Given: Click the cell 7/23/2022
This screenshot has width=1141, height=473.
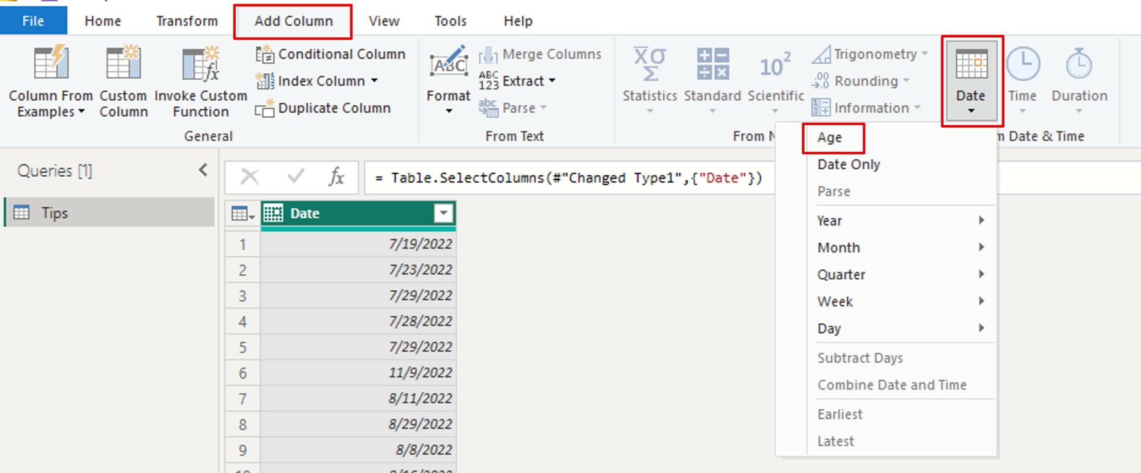Looking at the screenshot, I should coord(358,270).
